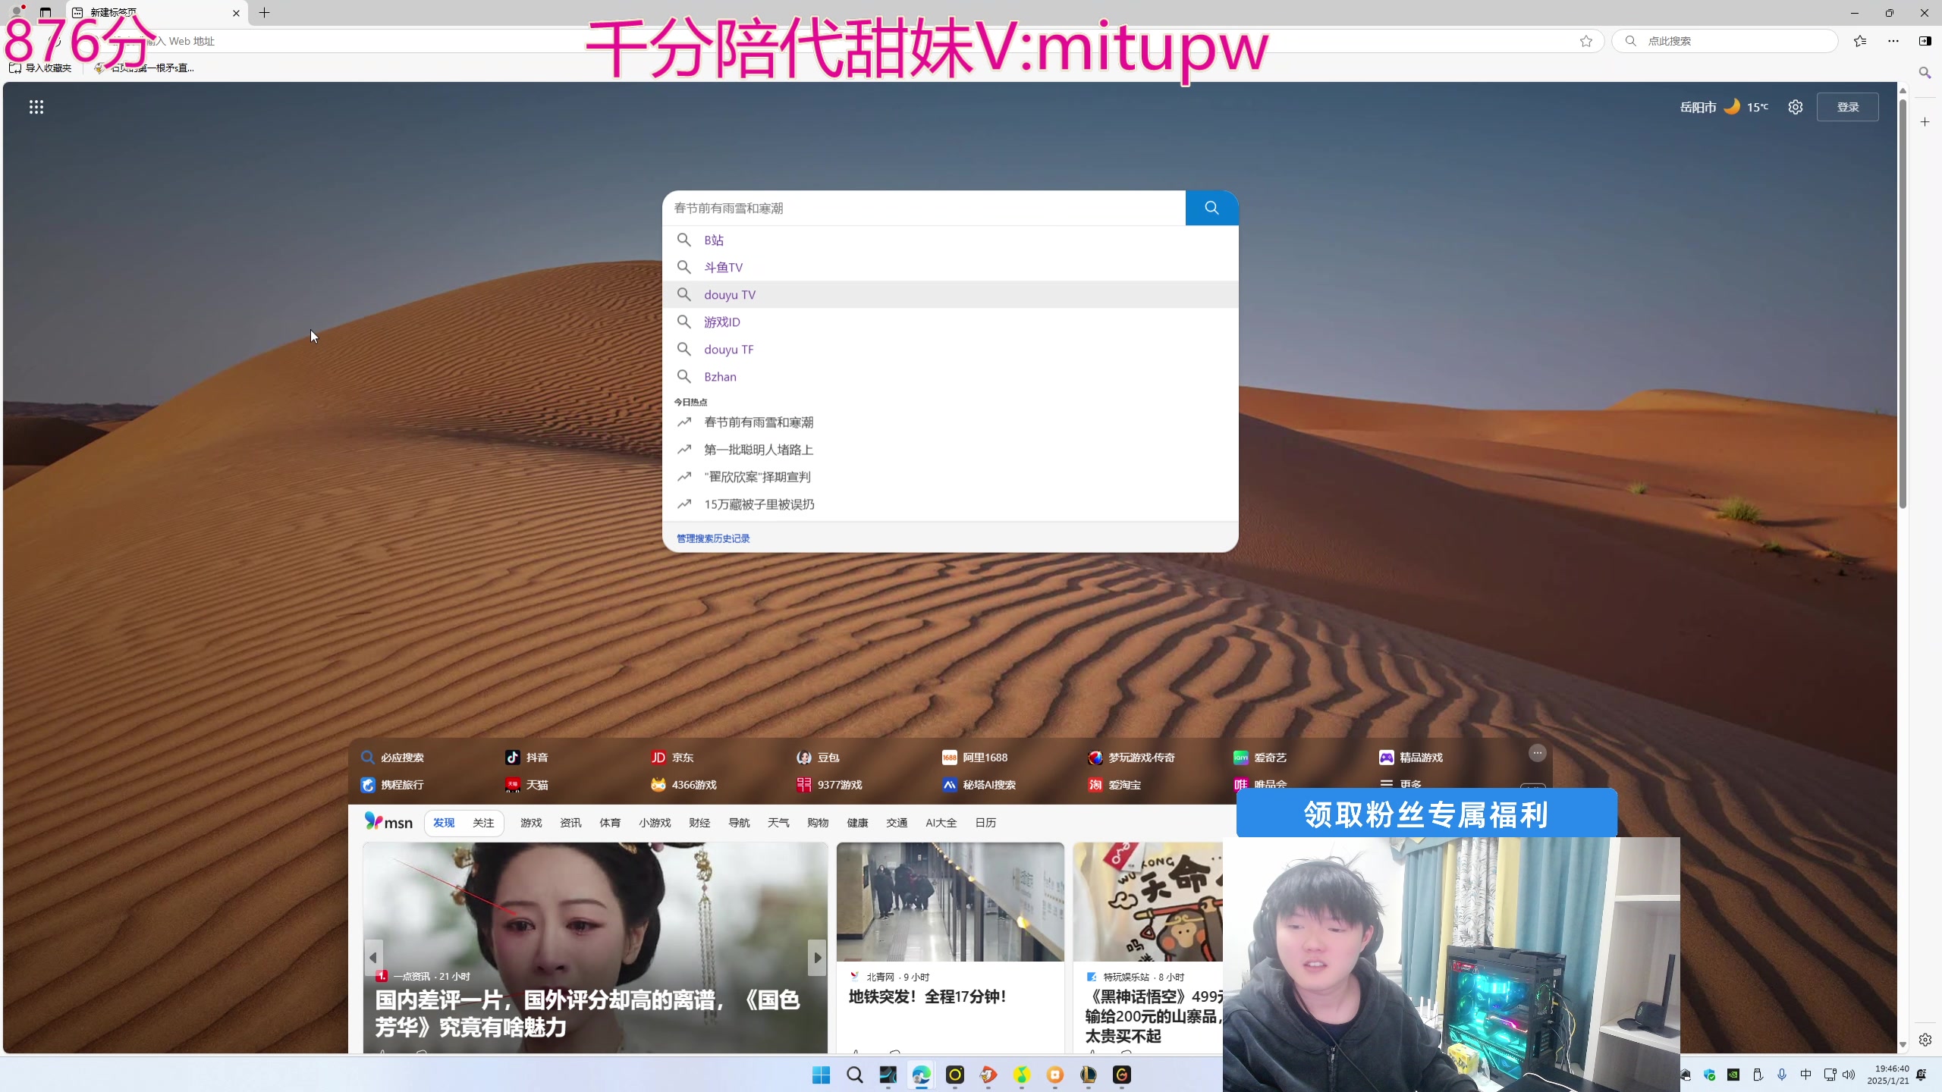Open the 抖音 quick link

pos(526,758)
